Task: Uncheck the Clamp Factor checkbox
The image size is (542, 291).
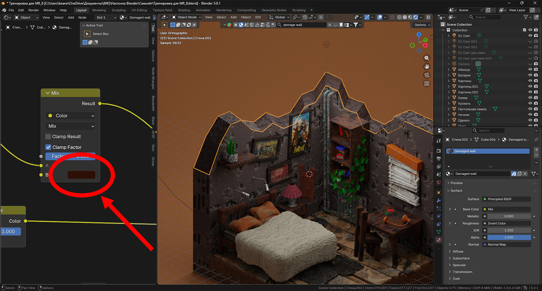Action: click(x=48, y=147)
